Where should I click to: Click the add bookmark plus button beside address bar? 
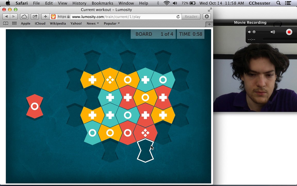click(x=45, y=17)
